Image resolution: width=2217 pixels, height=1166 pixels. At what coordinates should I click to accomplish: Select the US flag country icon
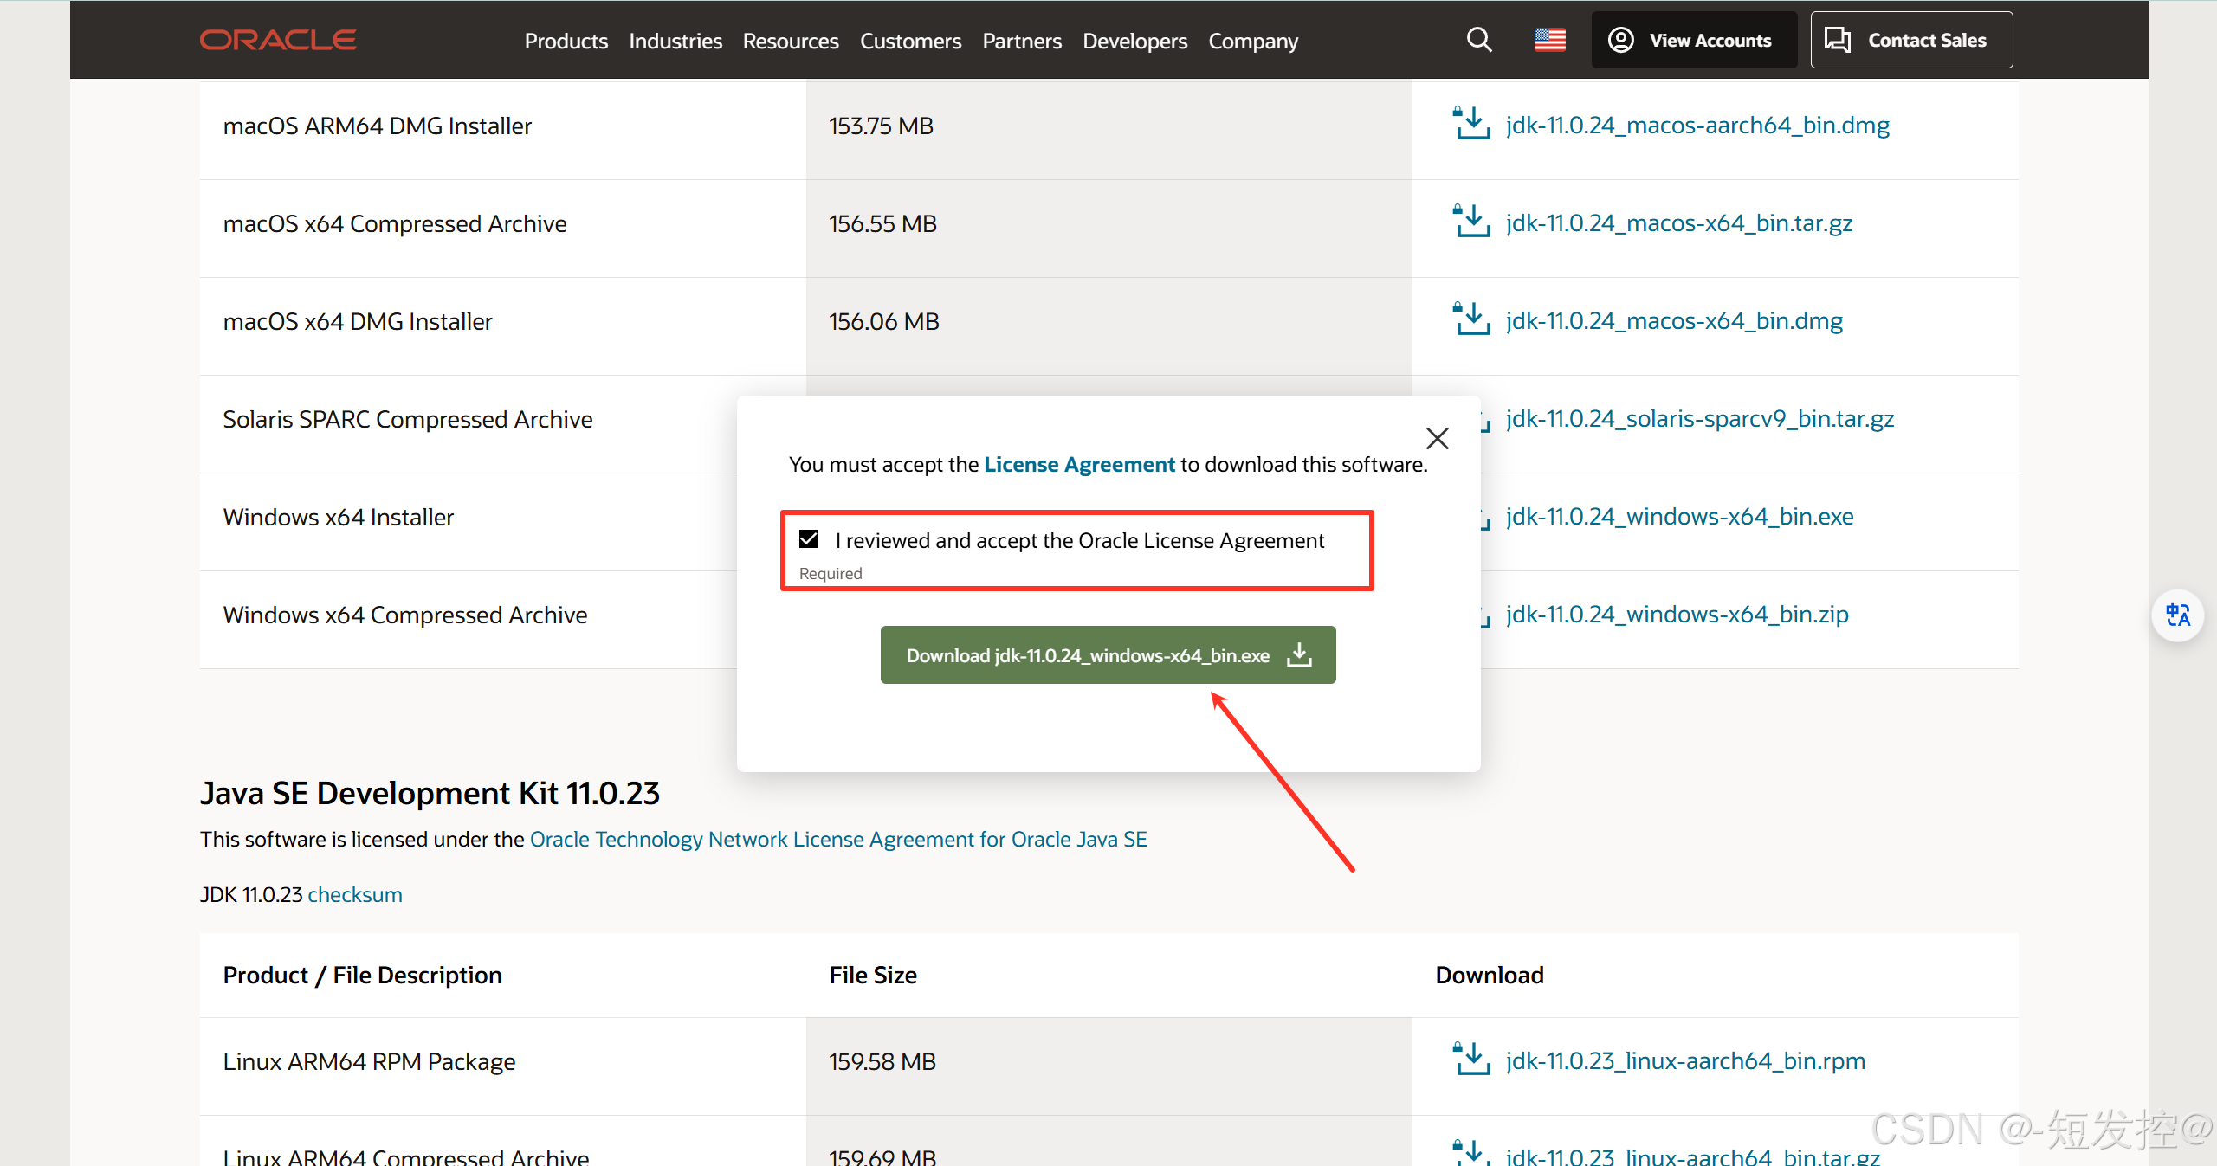(x=1549, y=40)
